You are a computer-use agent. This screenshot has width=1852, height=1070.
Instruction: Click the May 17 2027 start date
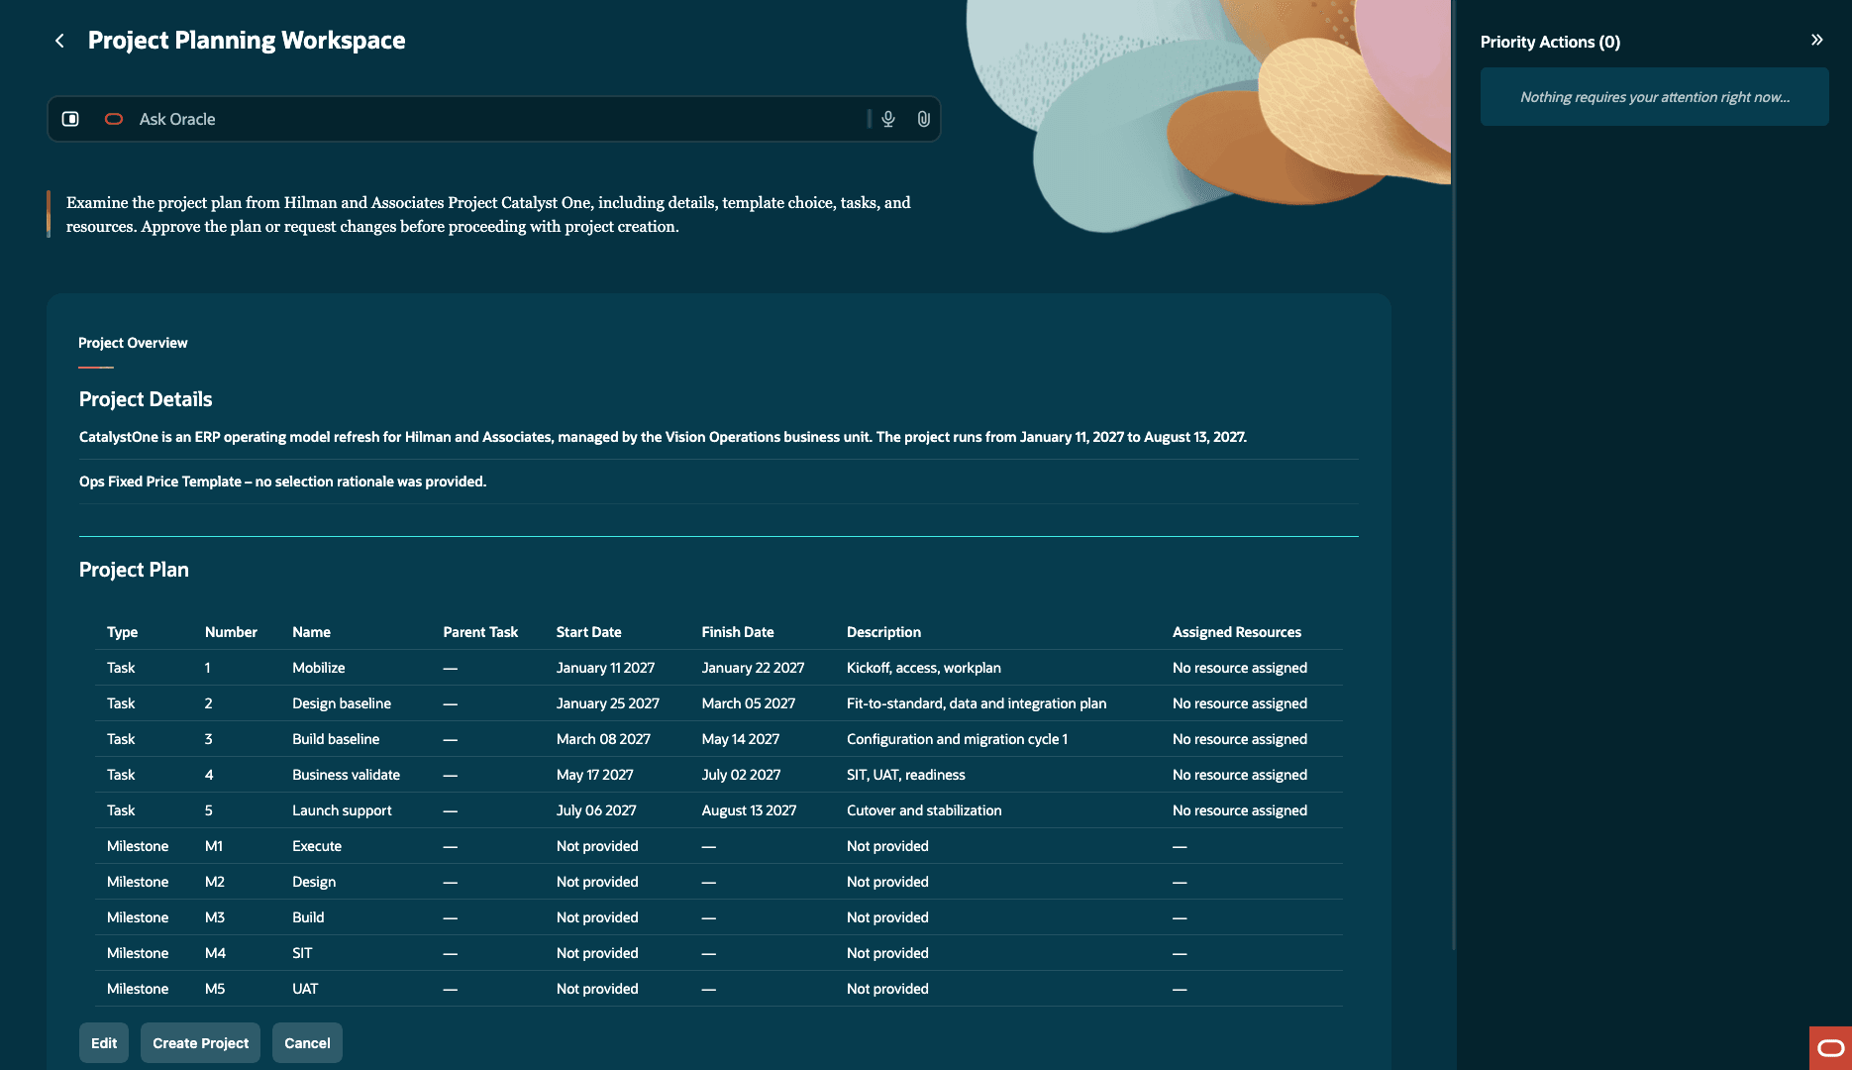point(594,775)
